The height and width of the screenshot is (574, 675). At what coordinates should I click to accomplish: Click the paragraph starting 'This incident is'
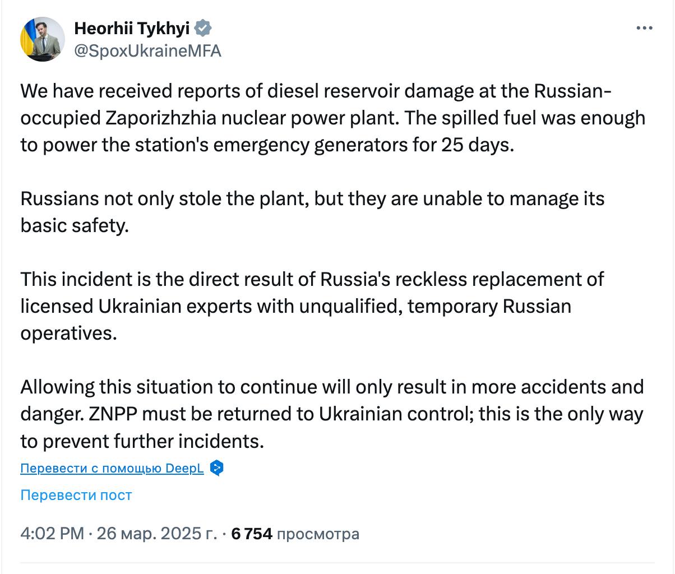(312, 306)
